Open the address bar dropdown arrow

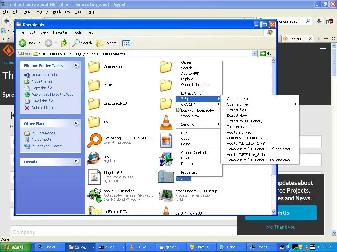click(x=254, y=53)
